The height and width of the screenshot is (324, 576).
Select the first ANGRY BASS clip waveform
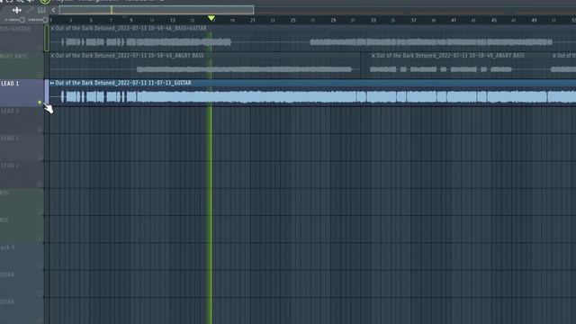(x=204, y=69)
